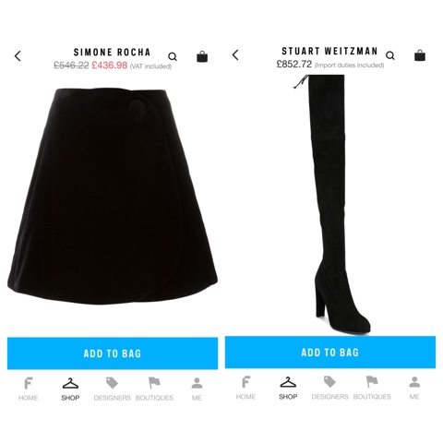
Task: Tap the over-the-knee boot product image
Action: (x=332, y=205)
